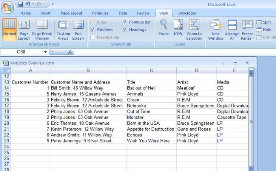This screenshot has width=276, height=171.
Task: Select cell 'Meatloaf'
Action: [x=196, y=88]
